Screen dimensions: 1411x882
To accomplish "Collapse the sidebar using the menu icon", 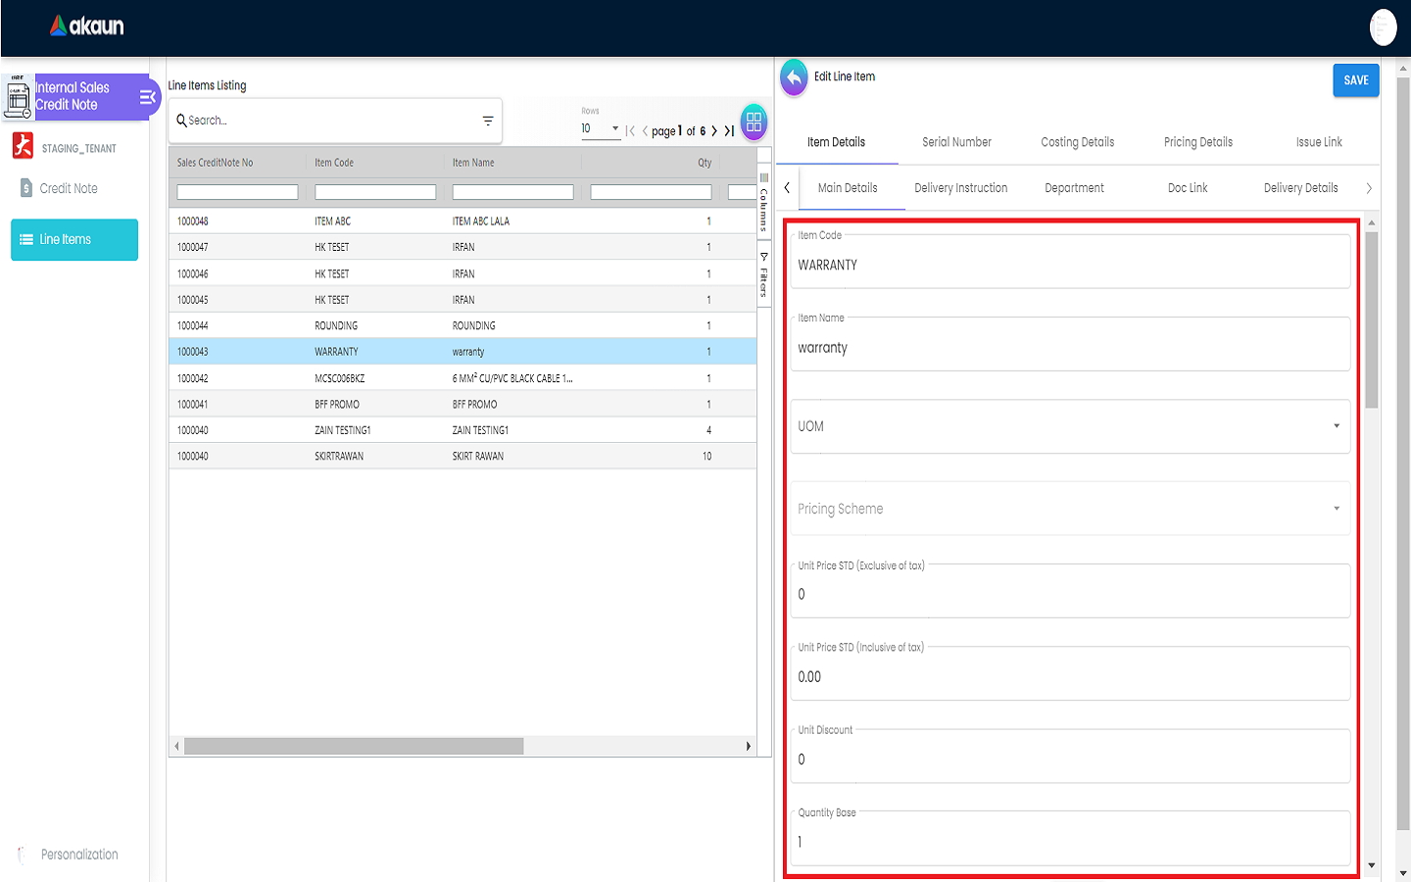I will click(147, 97).
